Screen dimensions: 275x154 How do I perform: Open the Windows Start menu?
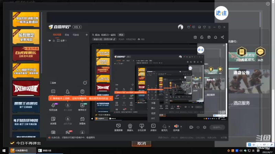4,150
